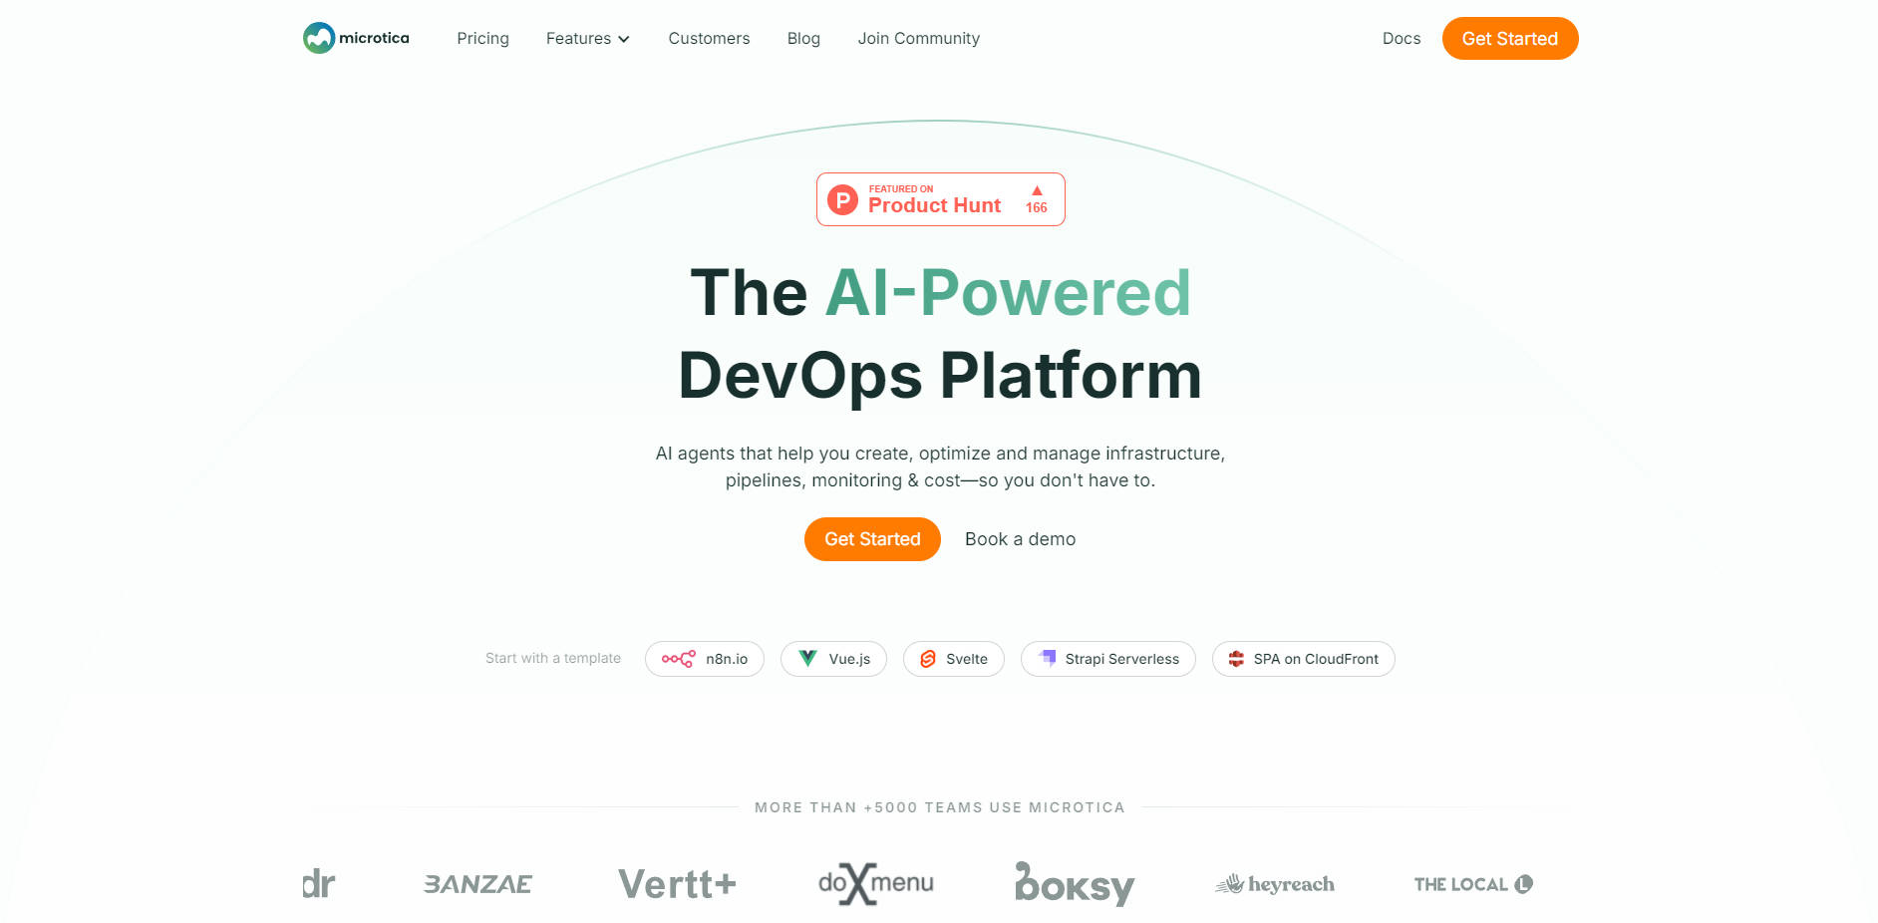Click the Product Hunt 'P' circle icon
The width and height of the screenshot is (1878, 923).
(x=843, y=200)
